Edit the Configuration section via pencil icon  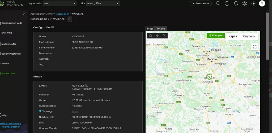pyautogui.click(x=53, y=27)
